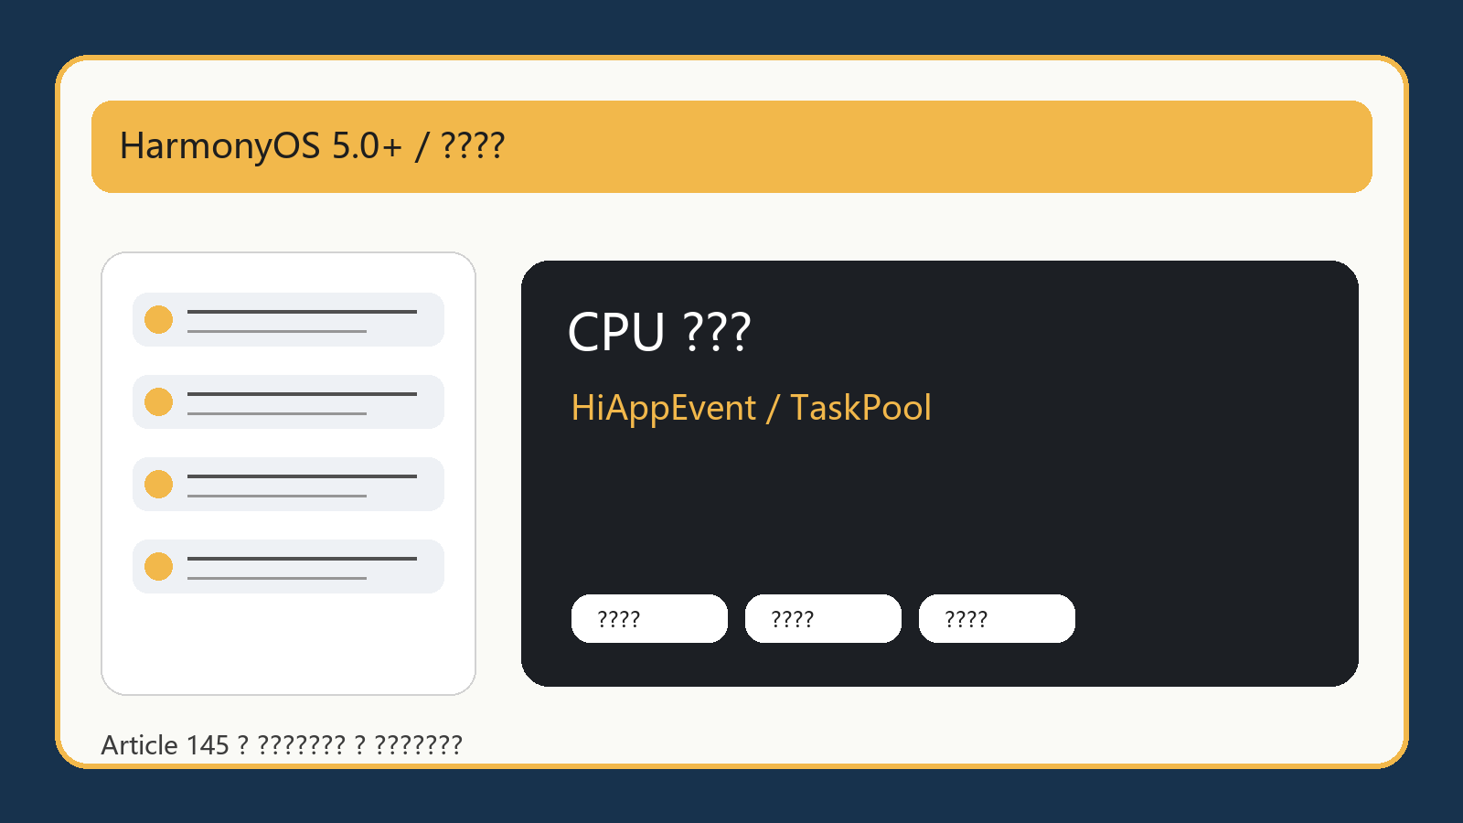Click the rightmost "????" pill button in the dark card
Image resolution: width=1463 pixels, height=823 pixels.
(x=997, y=619)
